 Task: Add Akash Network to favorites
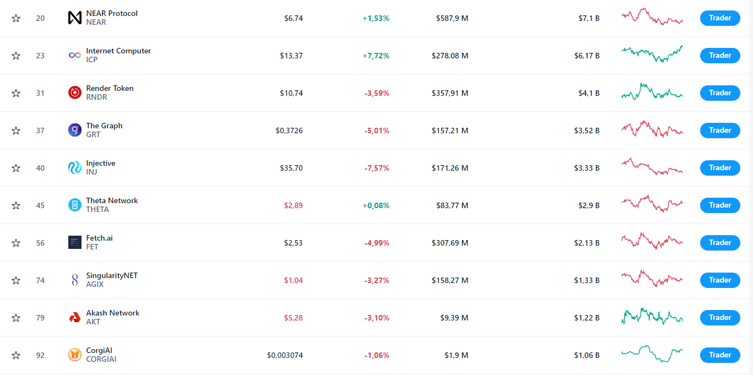point(16,318)
